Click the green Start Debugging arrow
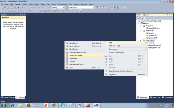This screenshot has width=174, height=108. coord(50,7)
